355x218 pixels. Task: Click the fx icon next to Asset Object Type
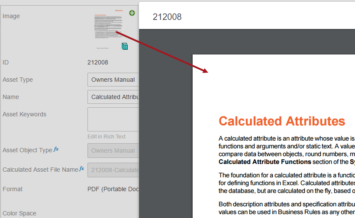[x=56, y=149]
